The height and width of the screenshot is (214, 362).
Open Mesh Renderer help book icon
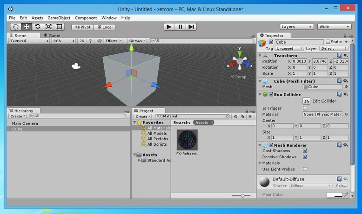click(339, 145)
